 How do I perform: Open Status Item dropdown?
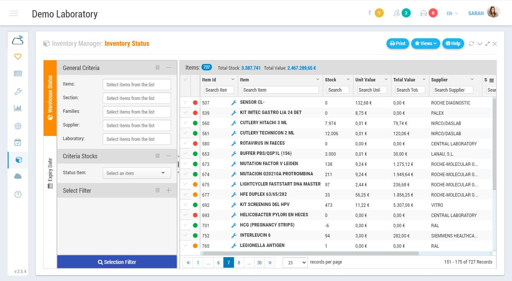137,173
